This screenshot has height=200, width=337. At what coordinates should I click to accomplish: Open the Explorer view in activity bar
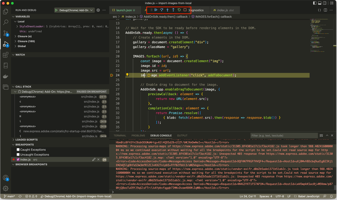tap(5, 11)
